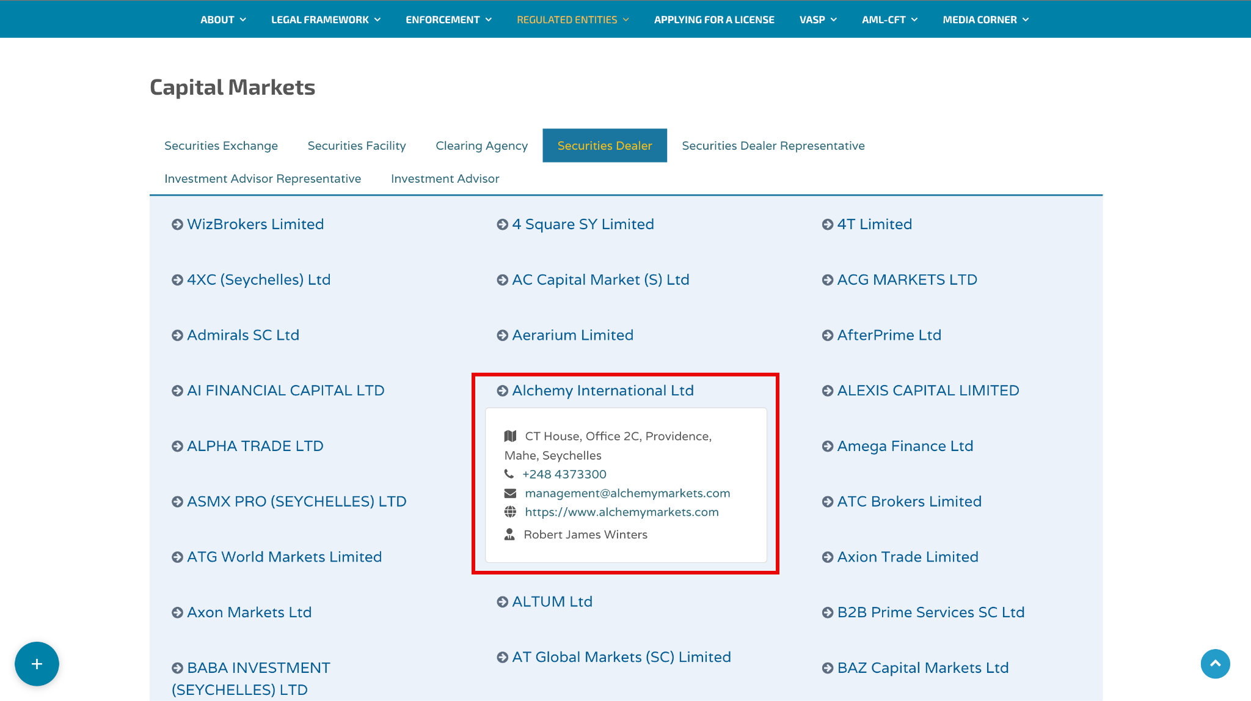Open Legal Framework dropdown menu
The width and height of the screenshot is (1251, 701).
326,20
